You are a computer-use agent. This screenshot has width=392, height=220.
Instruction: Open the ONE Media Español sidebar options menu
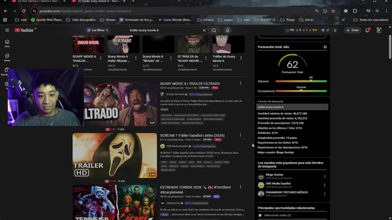325,185
